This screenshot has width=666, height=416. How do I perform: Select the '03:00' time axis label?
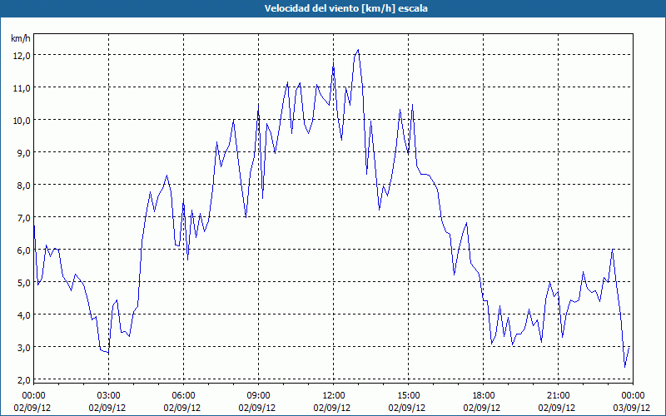coord(109,396)
